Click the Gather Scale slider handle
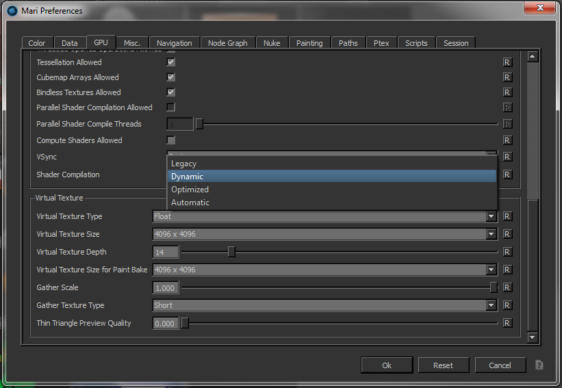 pyautogui.click(x=494, y=287)
